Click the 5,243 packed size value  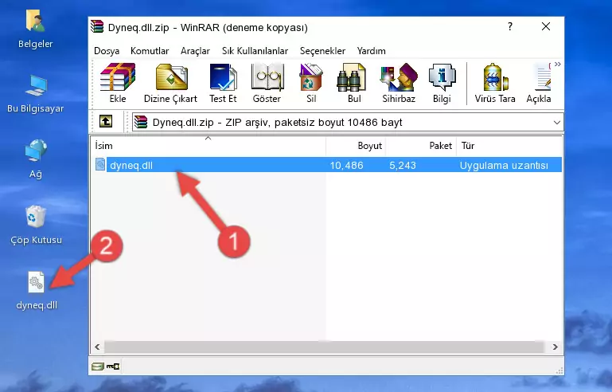403,165
